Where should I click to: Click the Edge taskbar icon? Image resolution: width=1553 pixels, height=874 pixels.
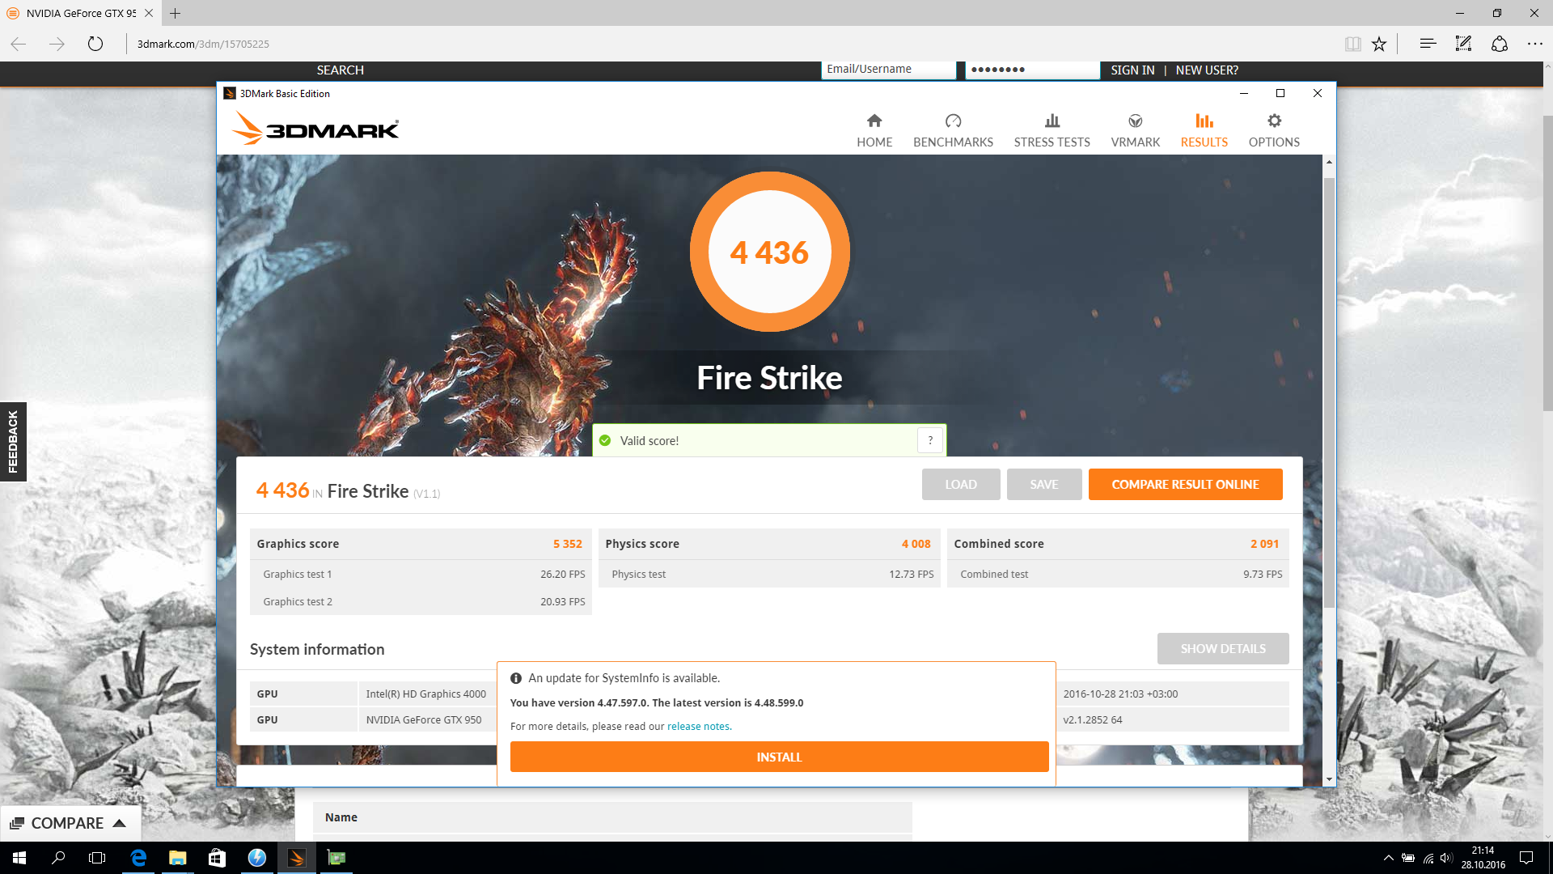click(x=138, y=858)
